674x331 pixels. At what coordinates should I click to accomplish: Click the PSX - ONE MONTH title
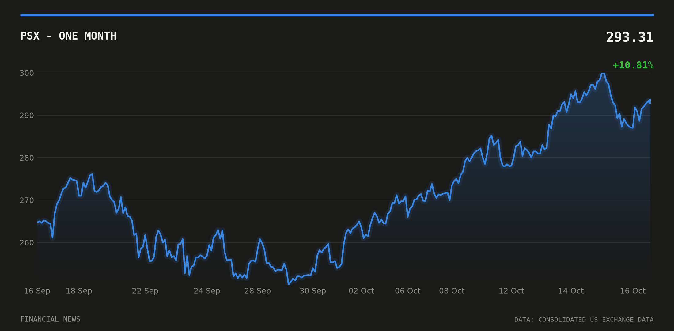(x=68, y=36)
